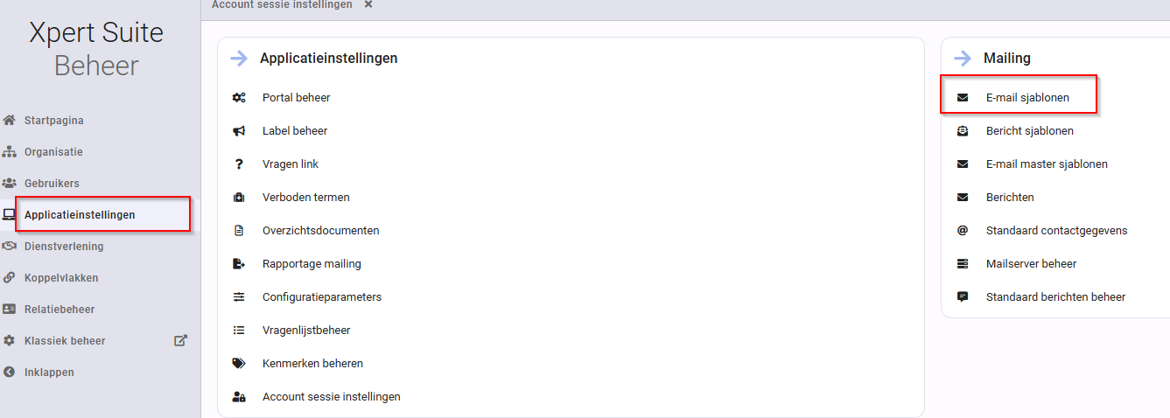
Task: Open the Rapportage mailing link
Action: [312, 264]
